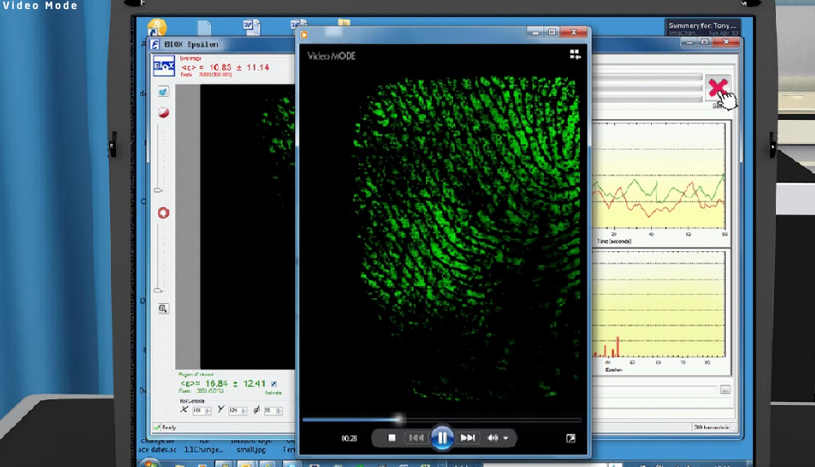Viewport: 815px width, 467px height.
Task: Open the Windows Start menu
Action: tap(149, 463)
